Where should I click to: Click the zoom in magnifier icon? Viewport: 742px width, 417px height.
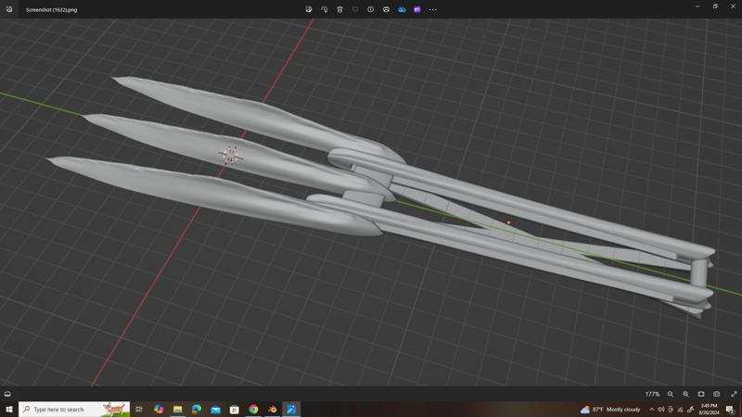pos(685,394)
